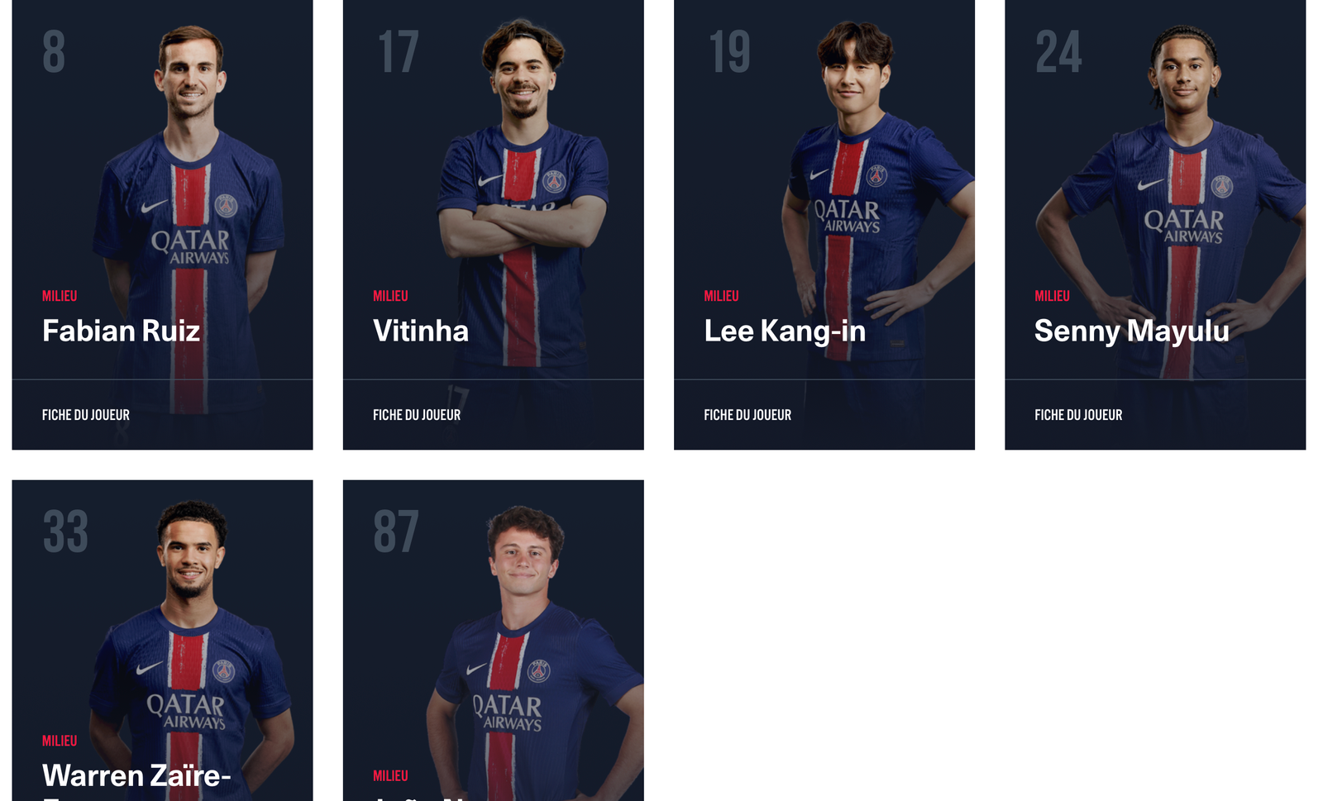Select the Lee Kang-in name heading
The width and height of the screenshot is (1323, 801).
tap(785, 331)
